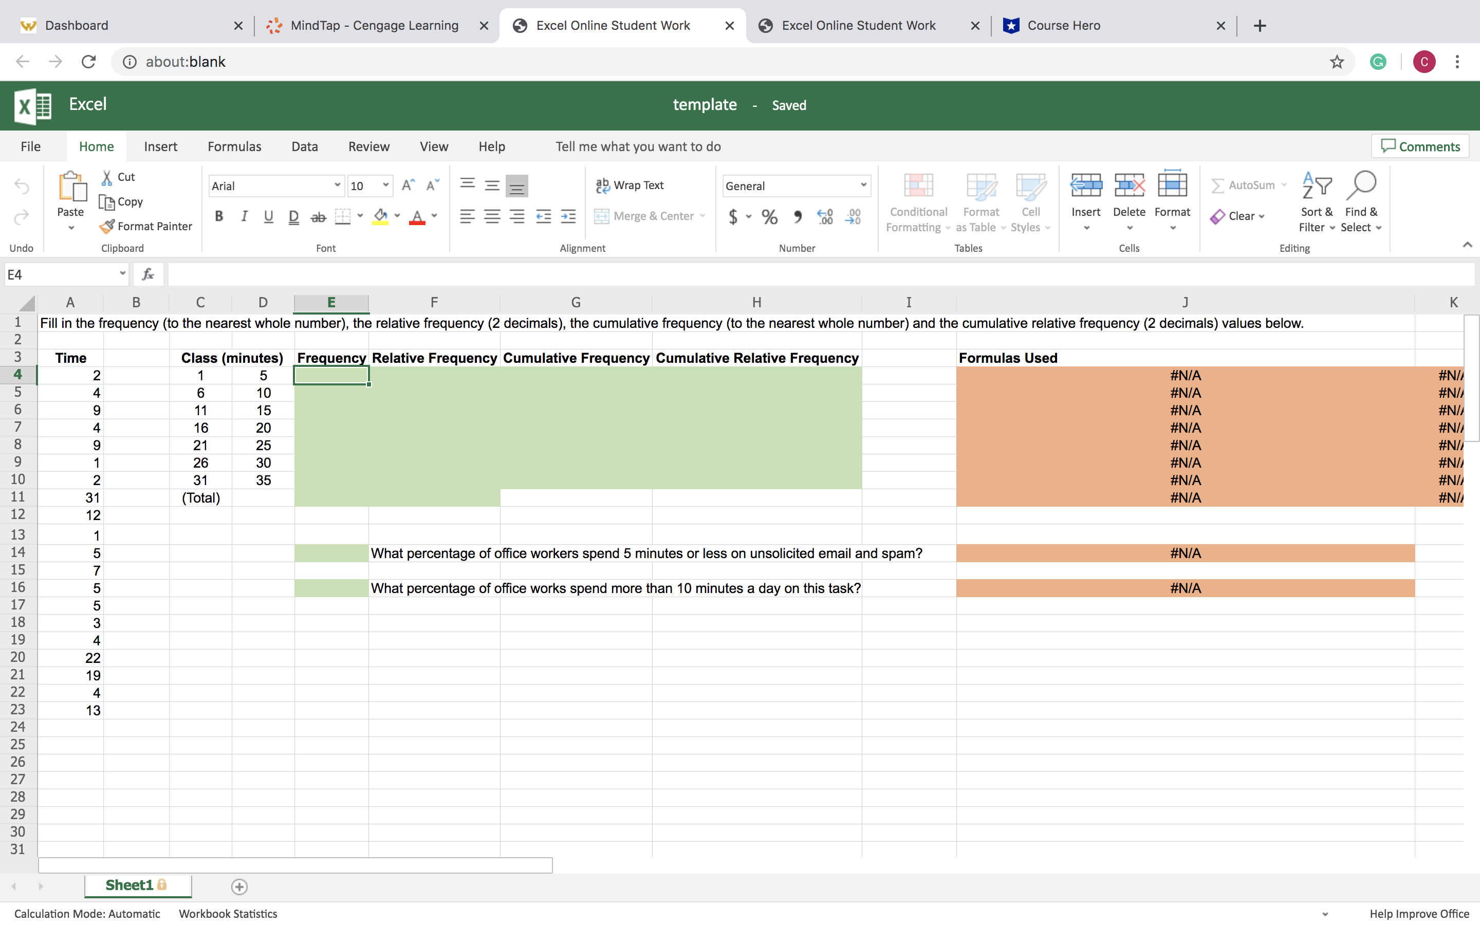Screen dimensions: 1480x925
Task: Reload the browser page
Action: 89,62
